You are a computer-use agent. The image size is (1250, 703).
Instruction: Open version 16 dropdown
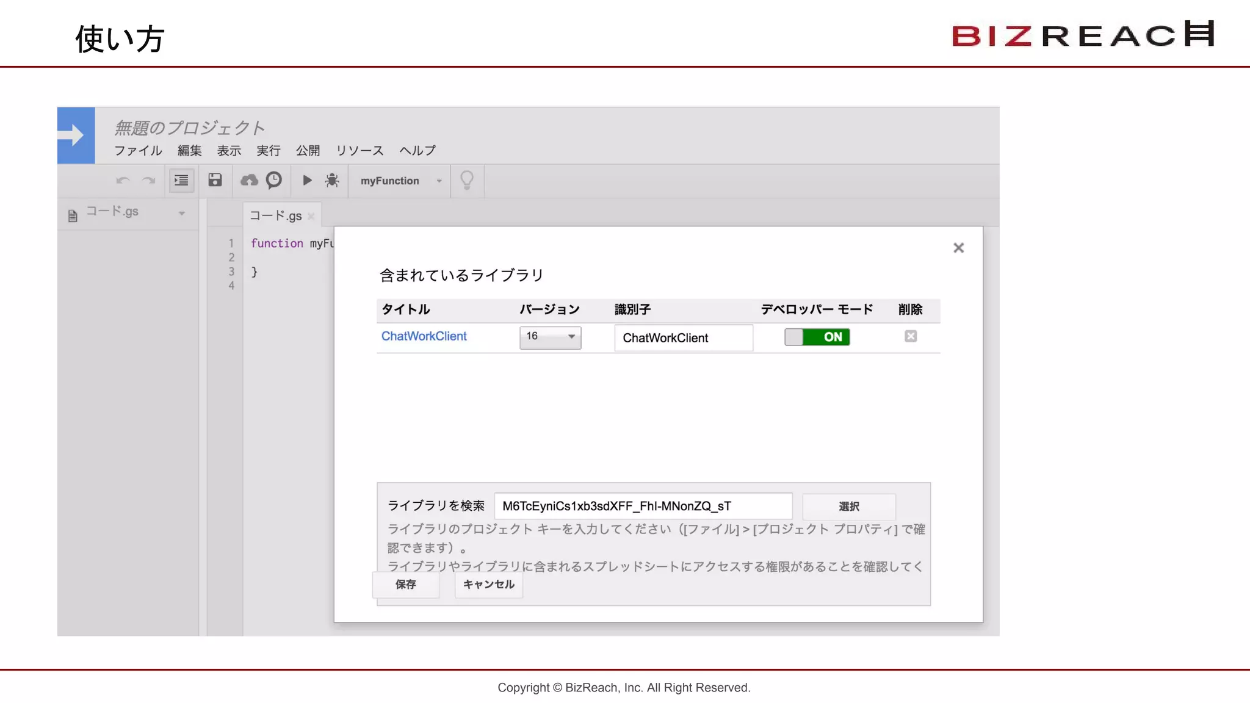pyautogui.click(x=550, y=337)
